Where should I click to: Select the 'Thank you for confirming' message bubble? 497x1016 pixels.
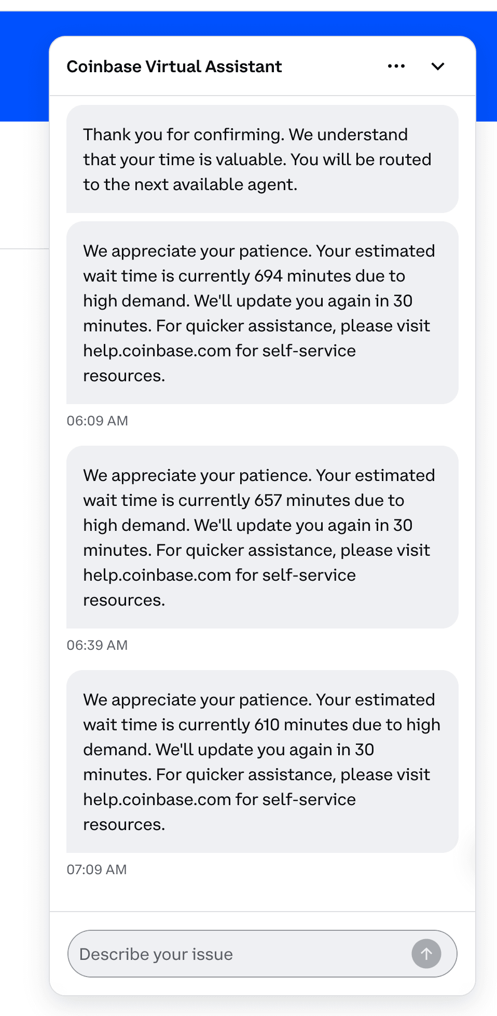(x=262, y=159)
